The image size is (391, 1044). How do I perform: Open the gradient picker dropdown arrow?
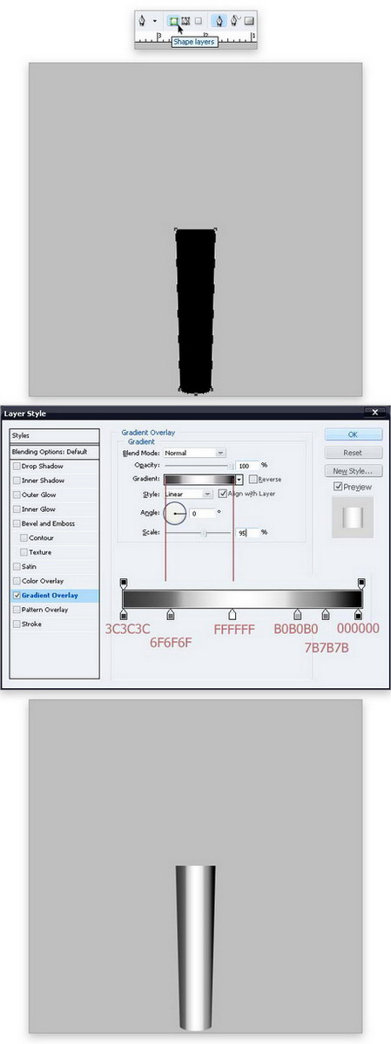pyautogui.click(x=239, y=480)
